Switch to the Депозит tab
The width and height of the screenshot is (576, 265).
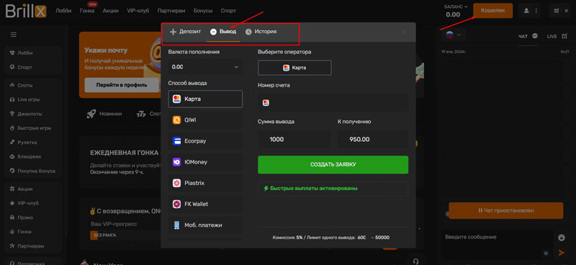point(186,32)
